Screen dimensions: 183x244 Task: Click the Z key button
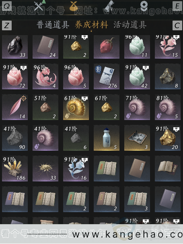point(7,25)
